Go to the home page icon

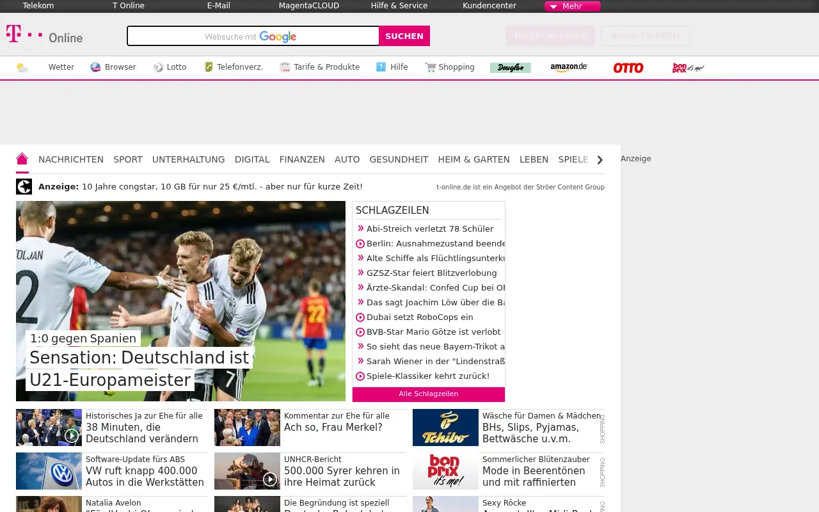click(x=22, y=159)
